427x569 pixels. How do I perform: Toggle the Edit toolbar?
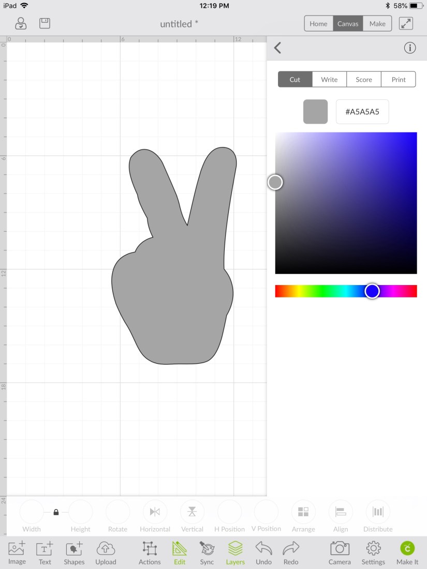click(x=180, y=552)
